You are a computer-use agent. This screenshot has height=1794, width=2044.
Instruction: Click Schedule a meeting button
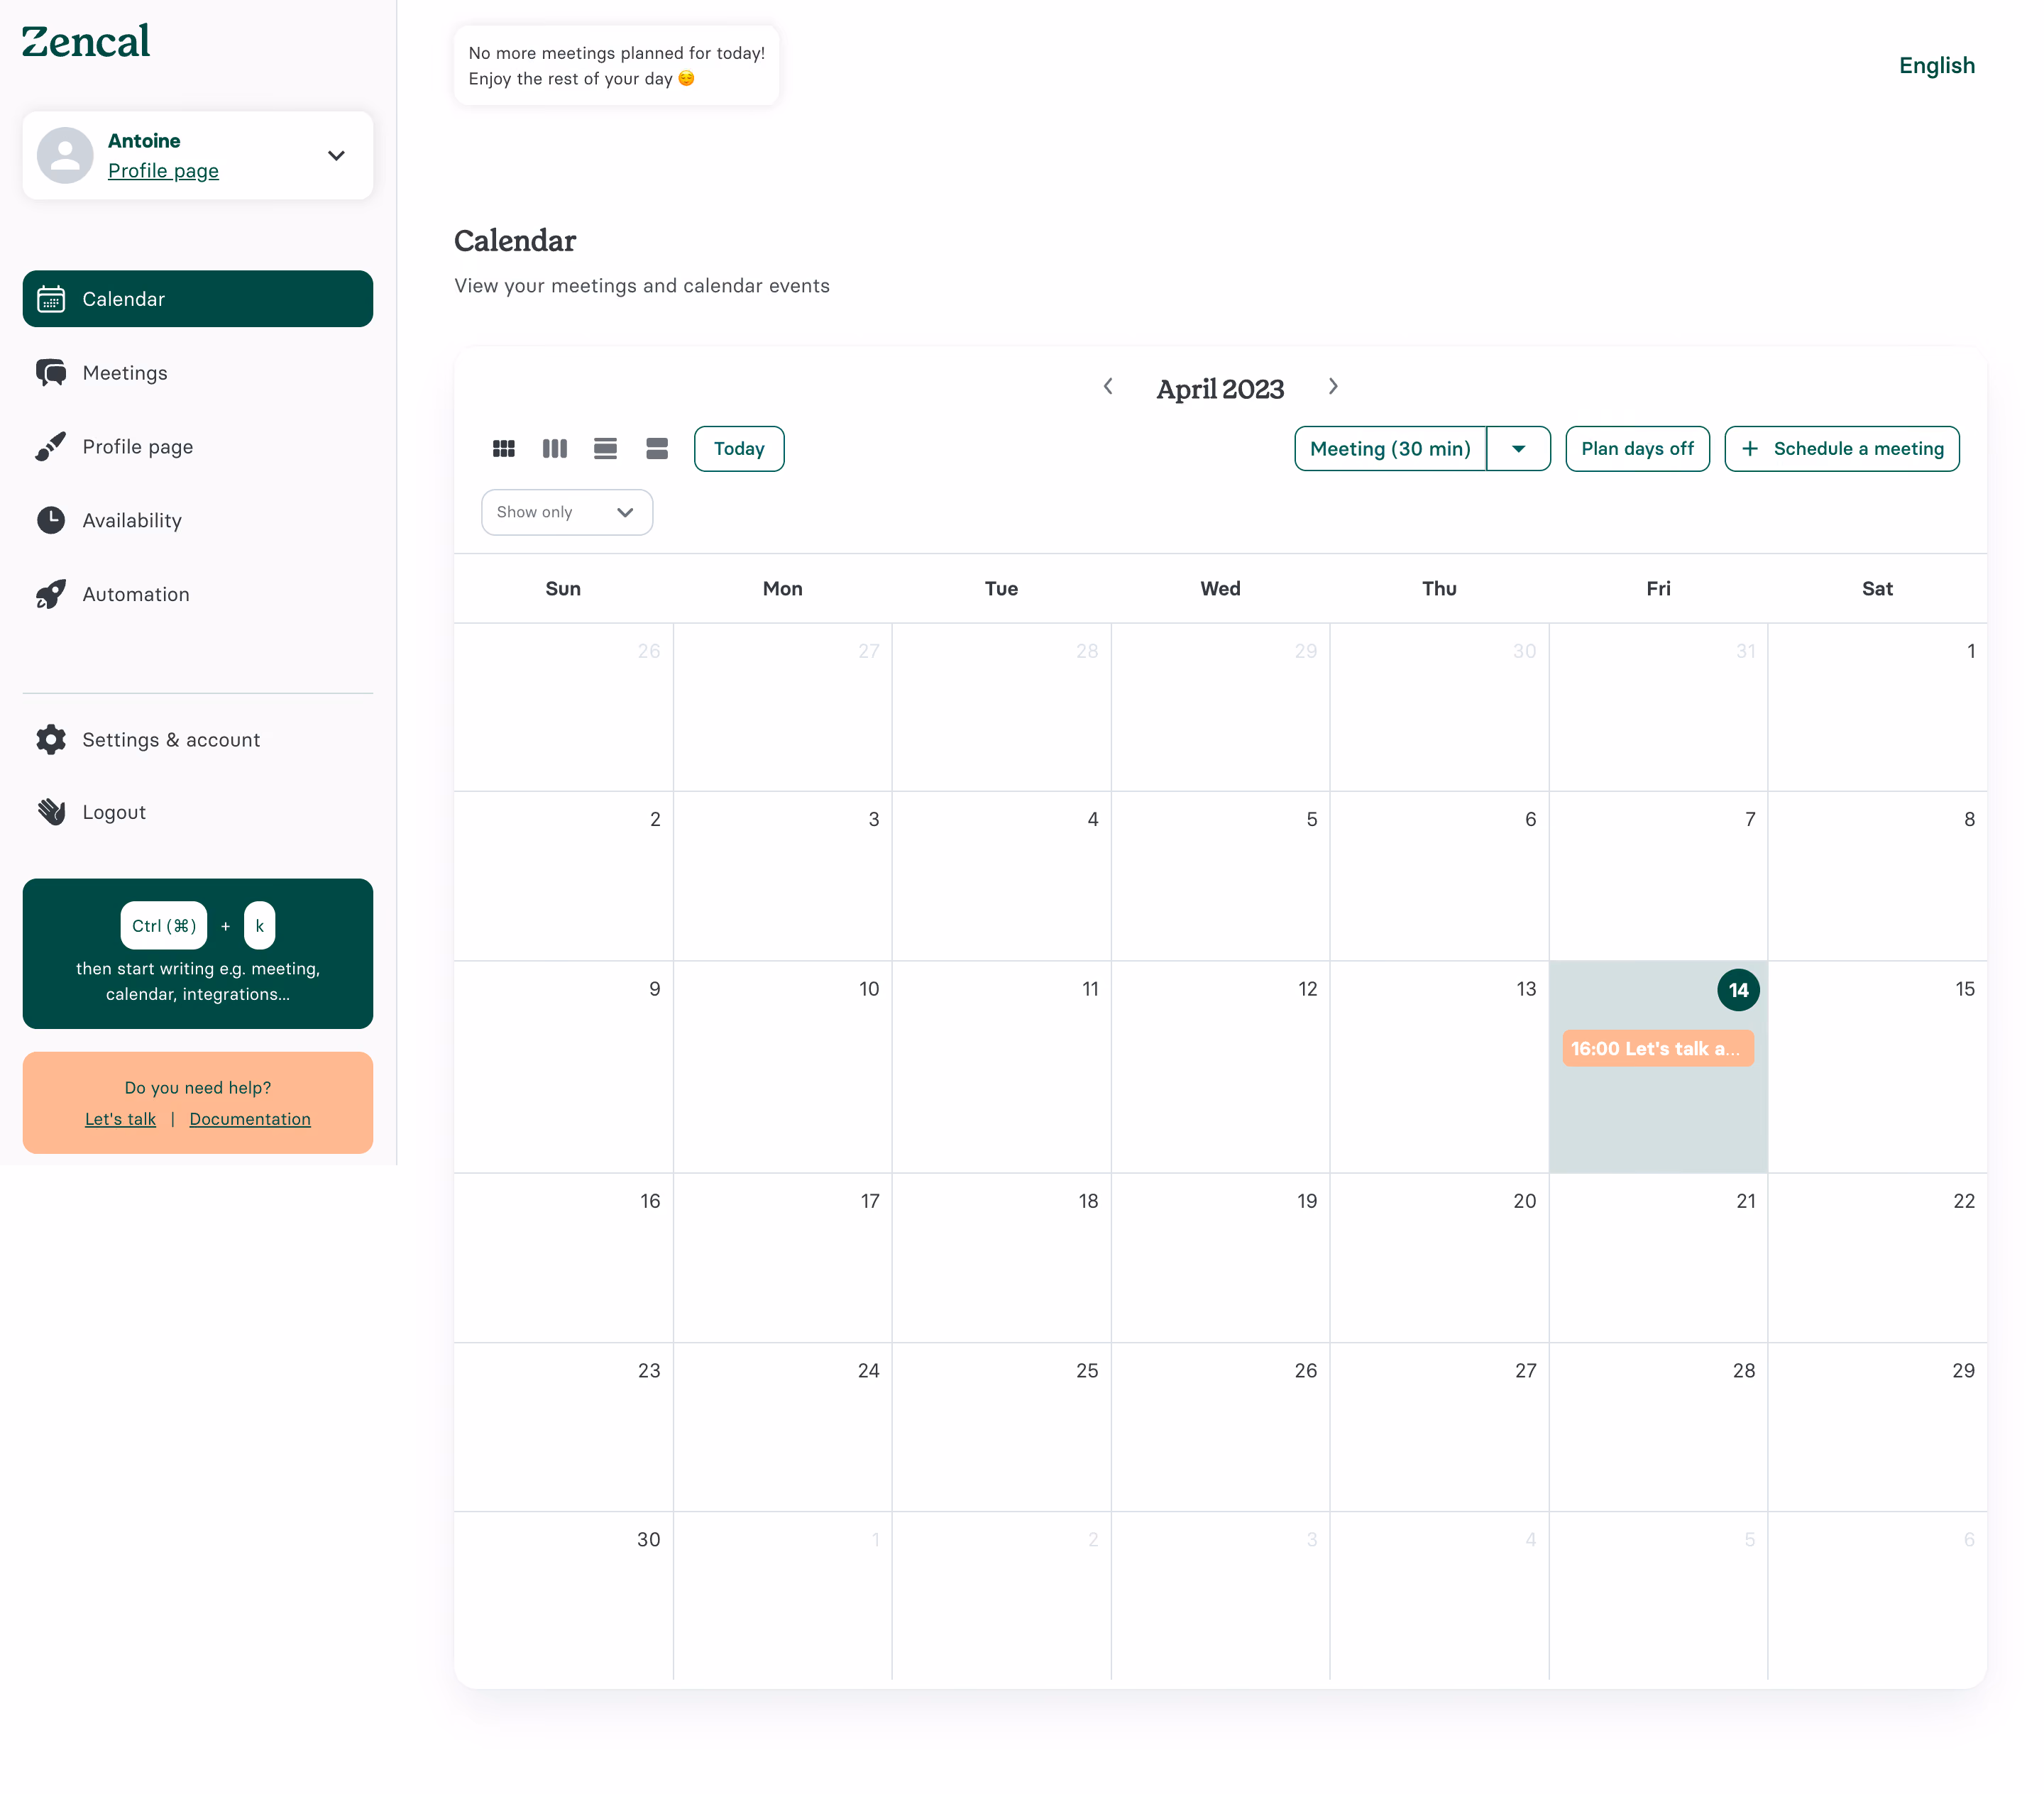(1842, 449)
